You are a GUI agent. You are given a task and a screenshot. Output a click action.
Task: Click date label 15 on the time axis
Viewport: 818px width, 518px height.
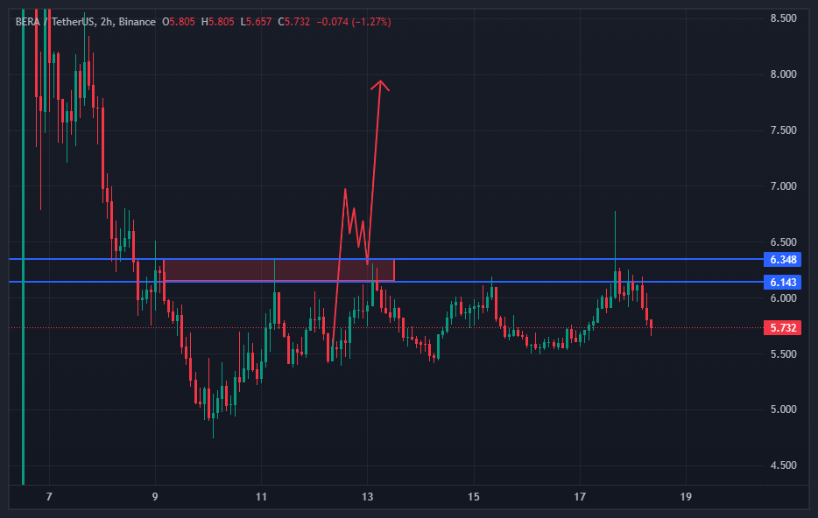click(474, 497)
